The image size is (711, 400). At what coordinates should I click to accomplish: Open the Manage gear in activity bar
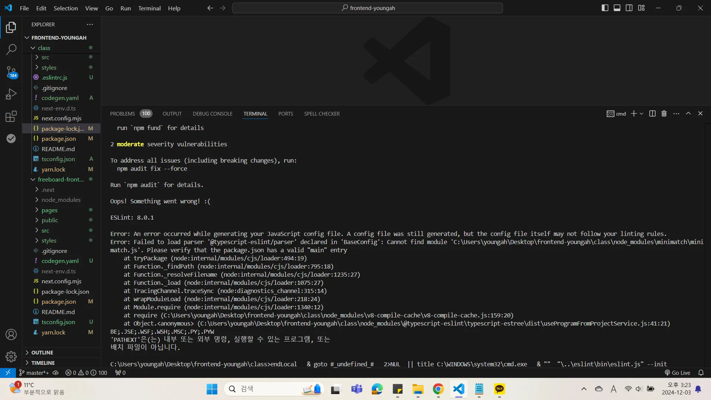(11, 356)
